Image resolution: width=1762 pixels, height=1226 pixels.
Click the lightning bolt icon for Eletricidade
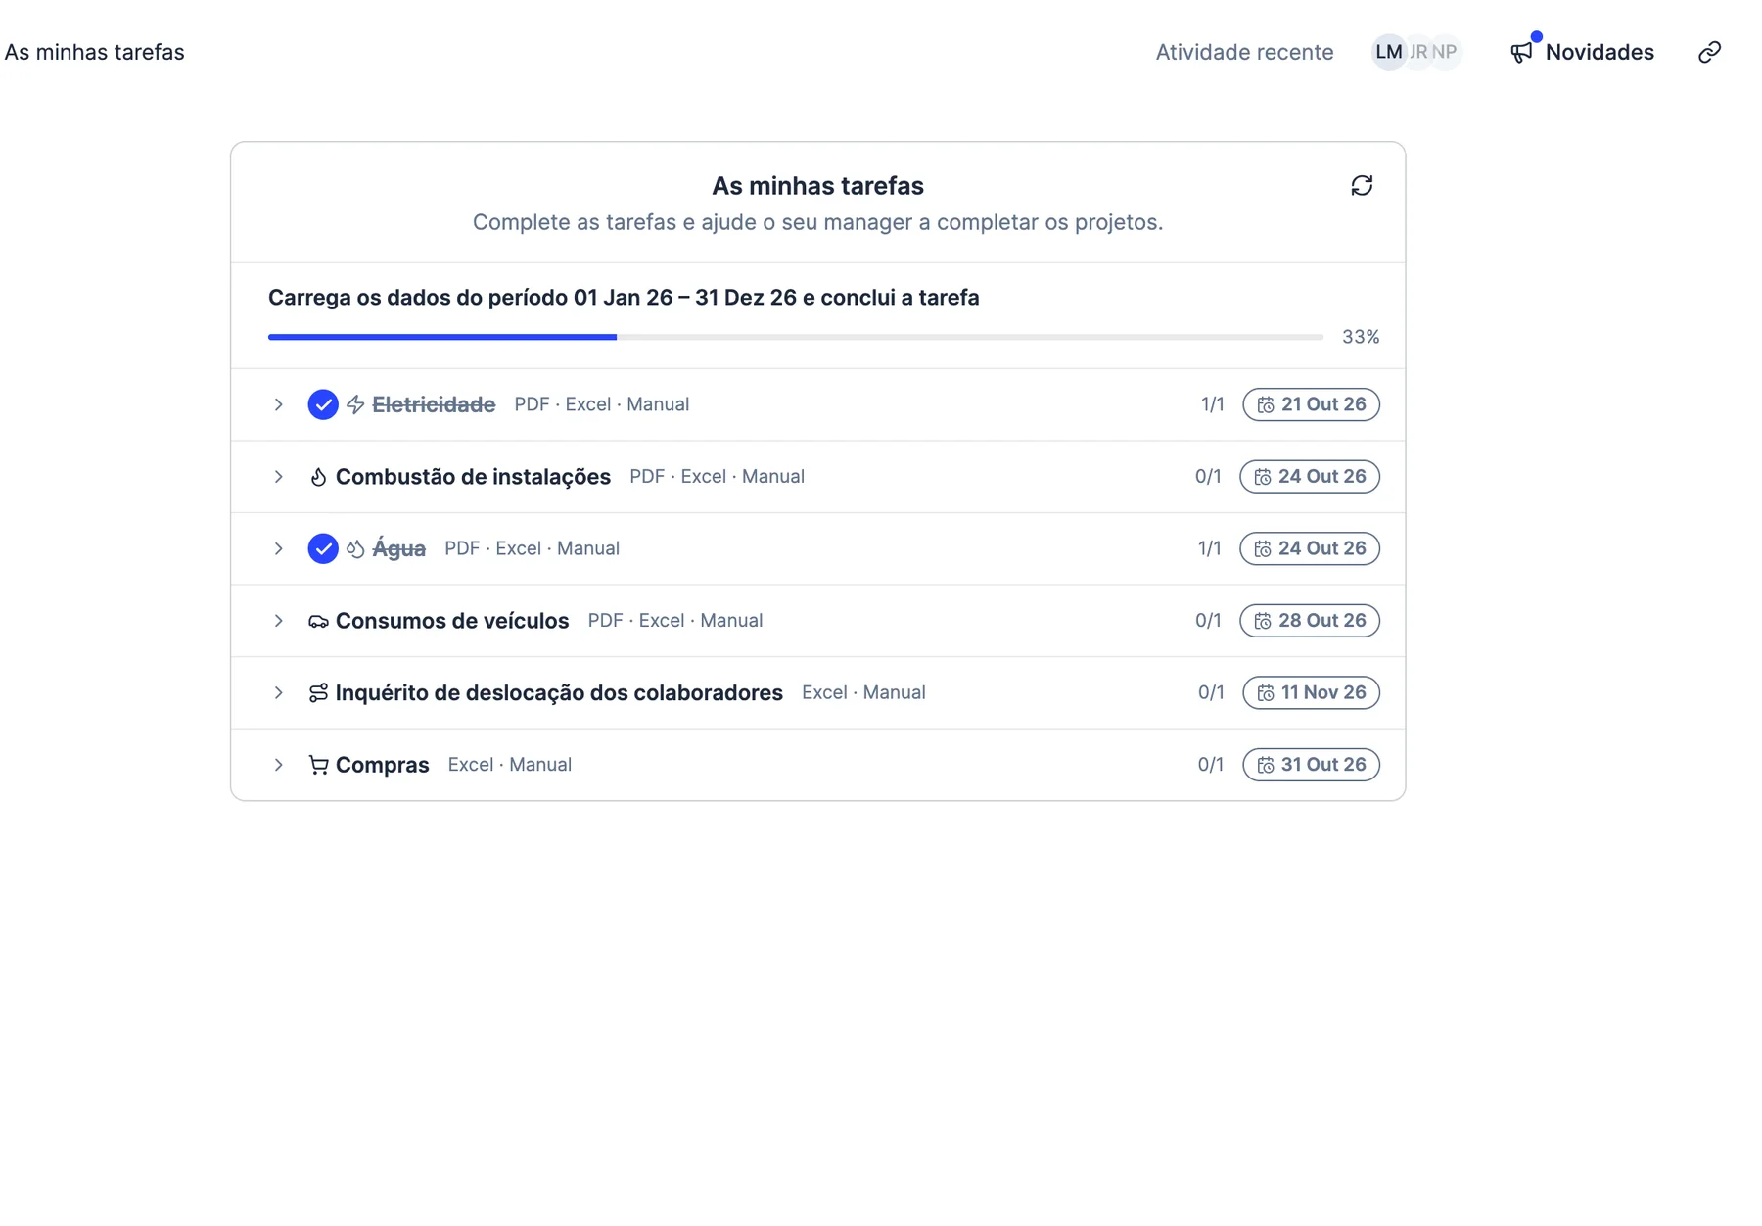coord(355,404)
